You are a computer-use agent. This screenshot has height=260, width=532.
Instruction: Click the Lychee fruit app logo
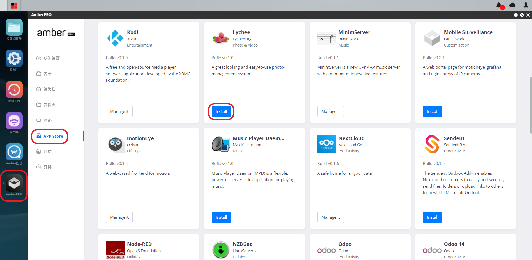point(221,38)
